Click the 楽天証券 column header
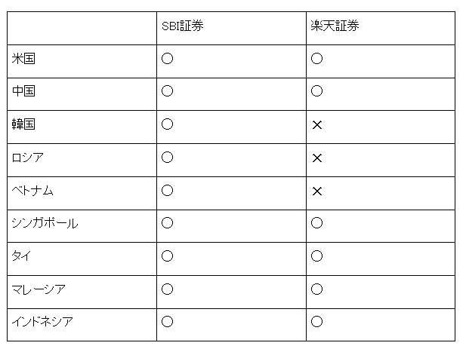Viewport: 466px width, 352px height. click(335, 26)
